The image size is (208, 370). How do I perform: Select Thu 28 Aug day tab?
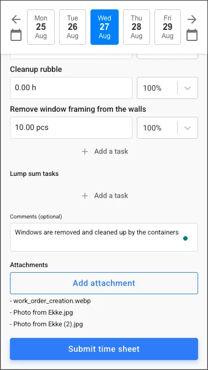tap(136, 27)
